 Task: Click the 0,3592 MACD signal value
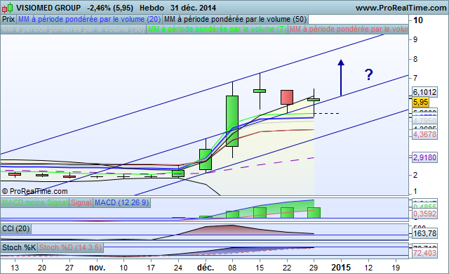click(424, 214)
